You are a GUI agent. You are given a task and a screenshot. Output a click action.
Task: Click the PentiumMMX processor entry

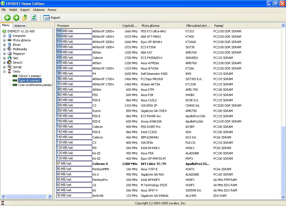click(x=101, y=169)
